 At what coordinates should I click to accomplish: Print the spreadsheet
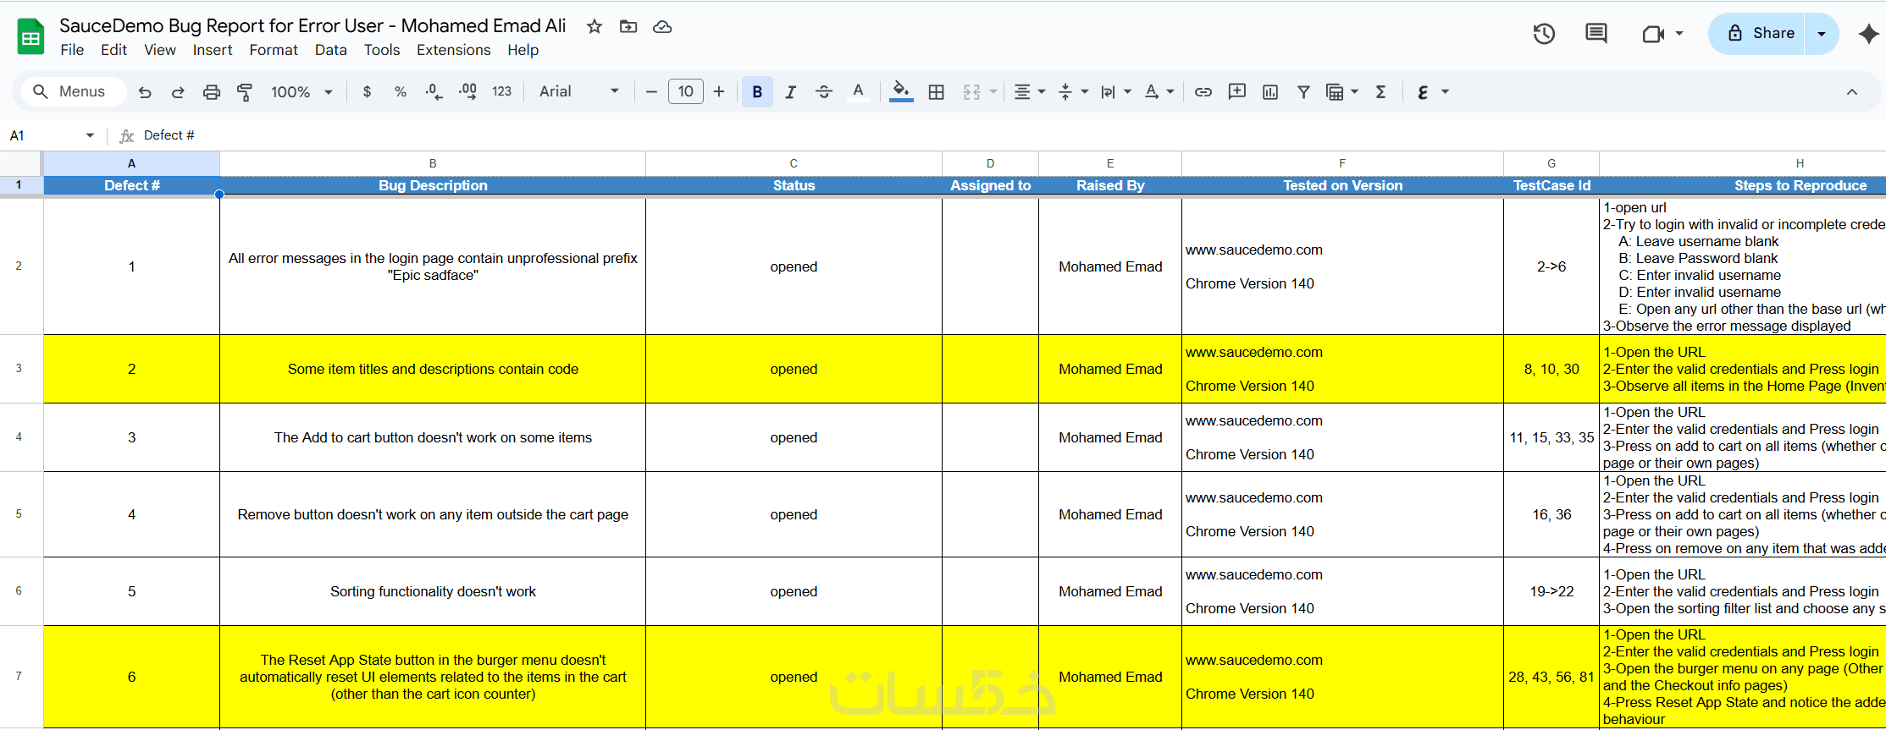click(x=212, y=92)
